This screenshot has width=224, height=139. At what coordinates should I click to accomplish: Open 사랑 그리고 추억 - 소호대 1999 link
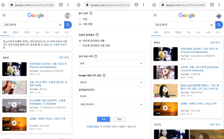click(48, 84)
